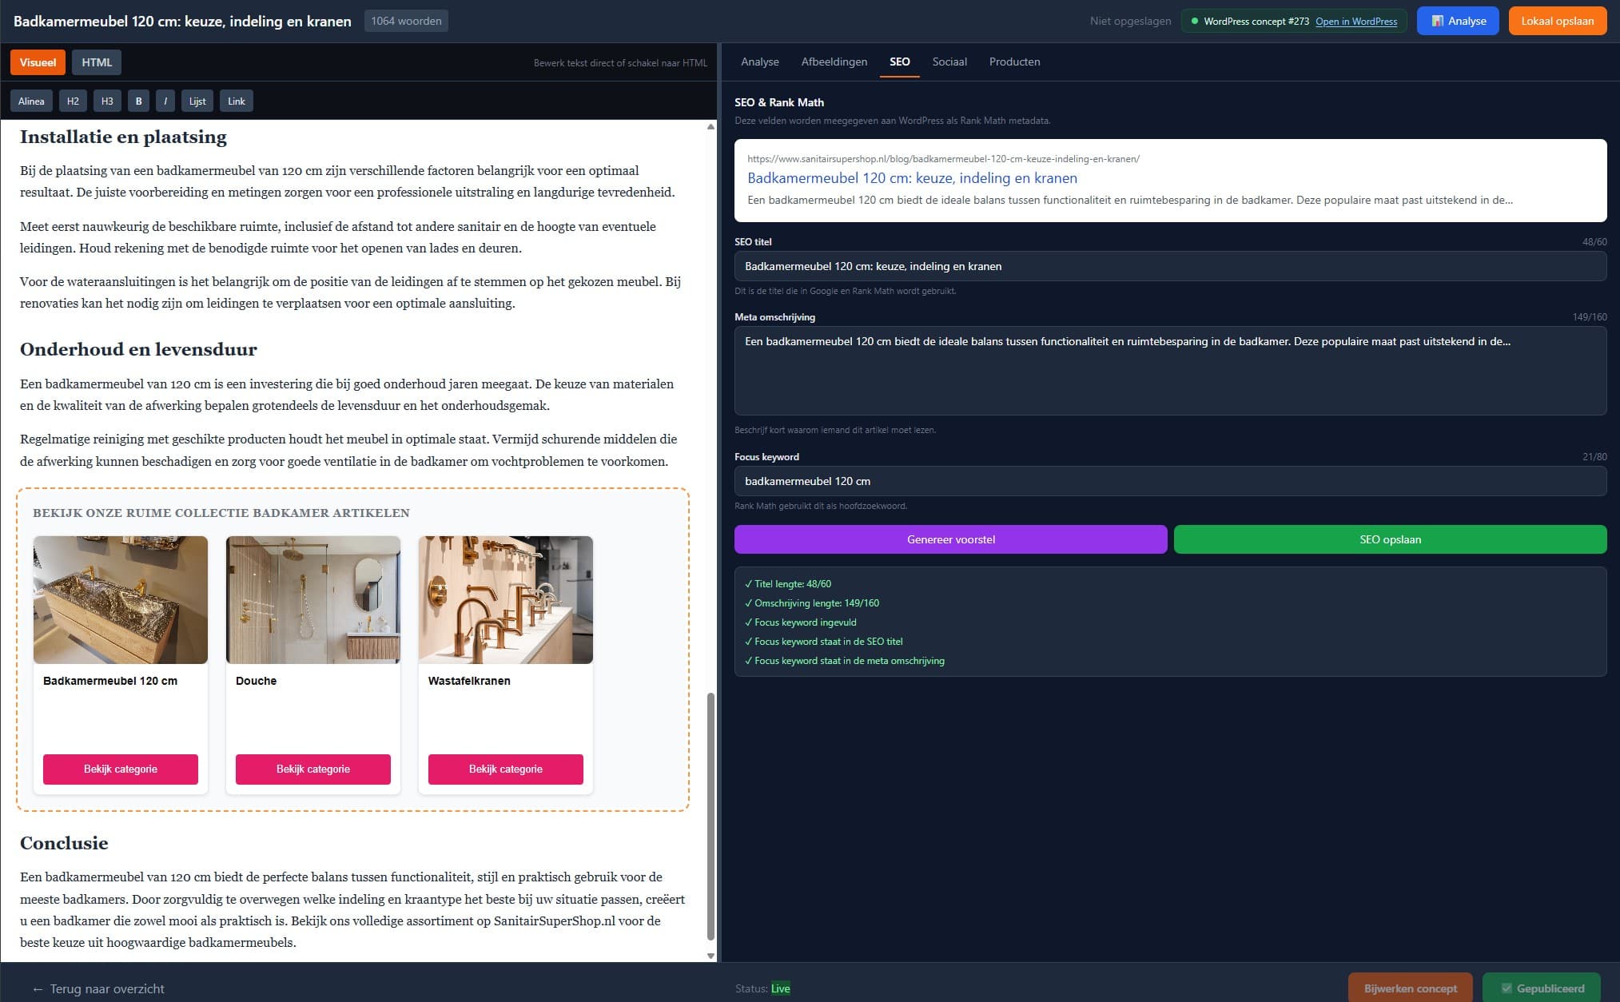Click the editor scroll-down arrow
Screen dimensions: 1620x1002
click(710, 956)
